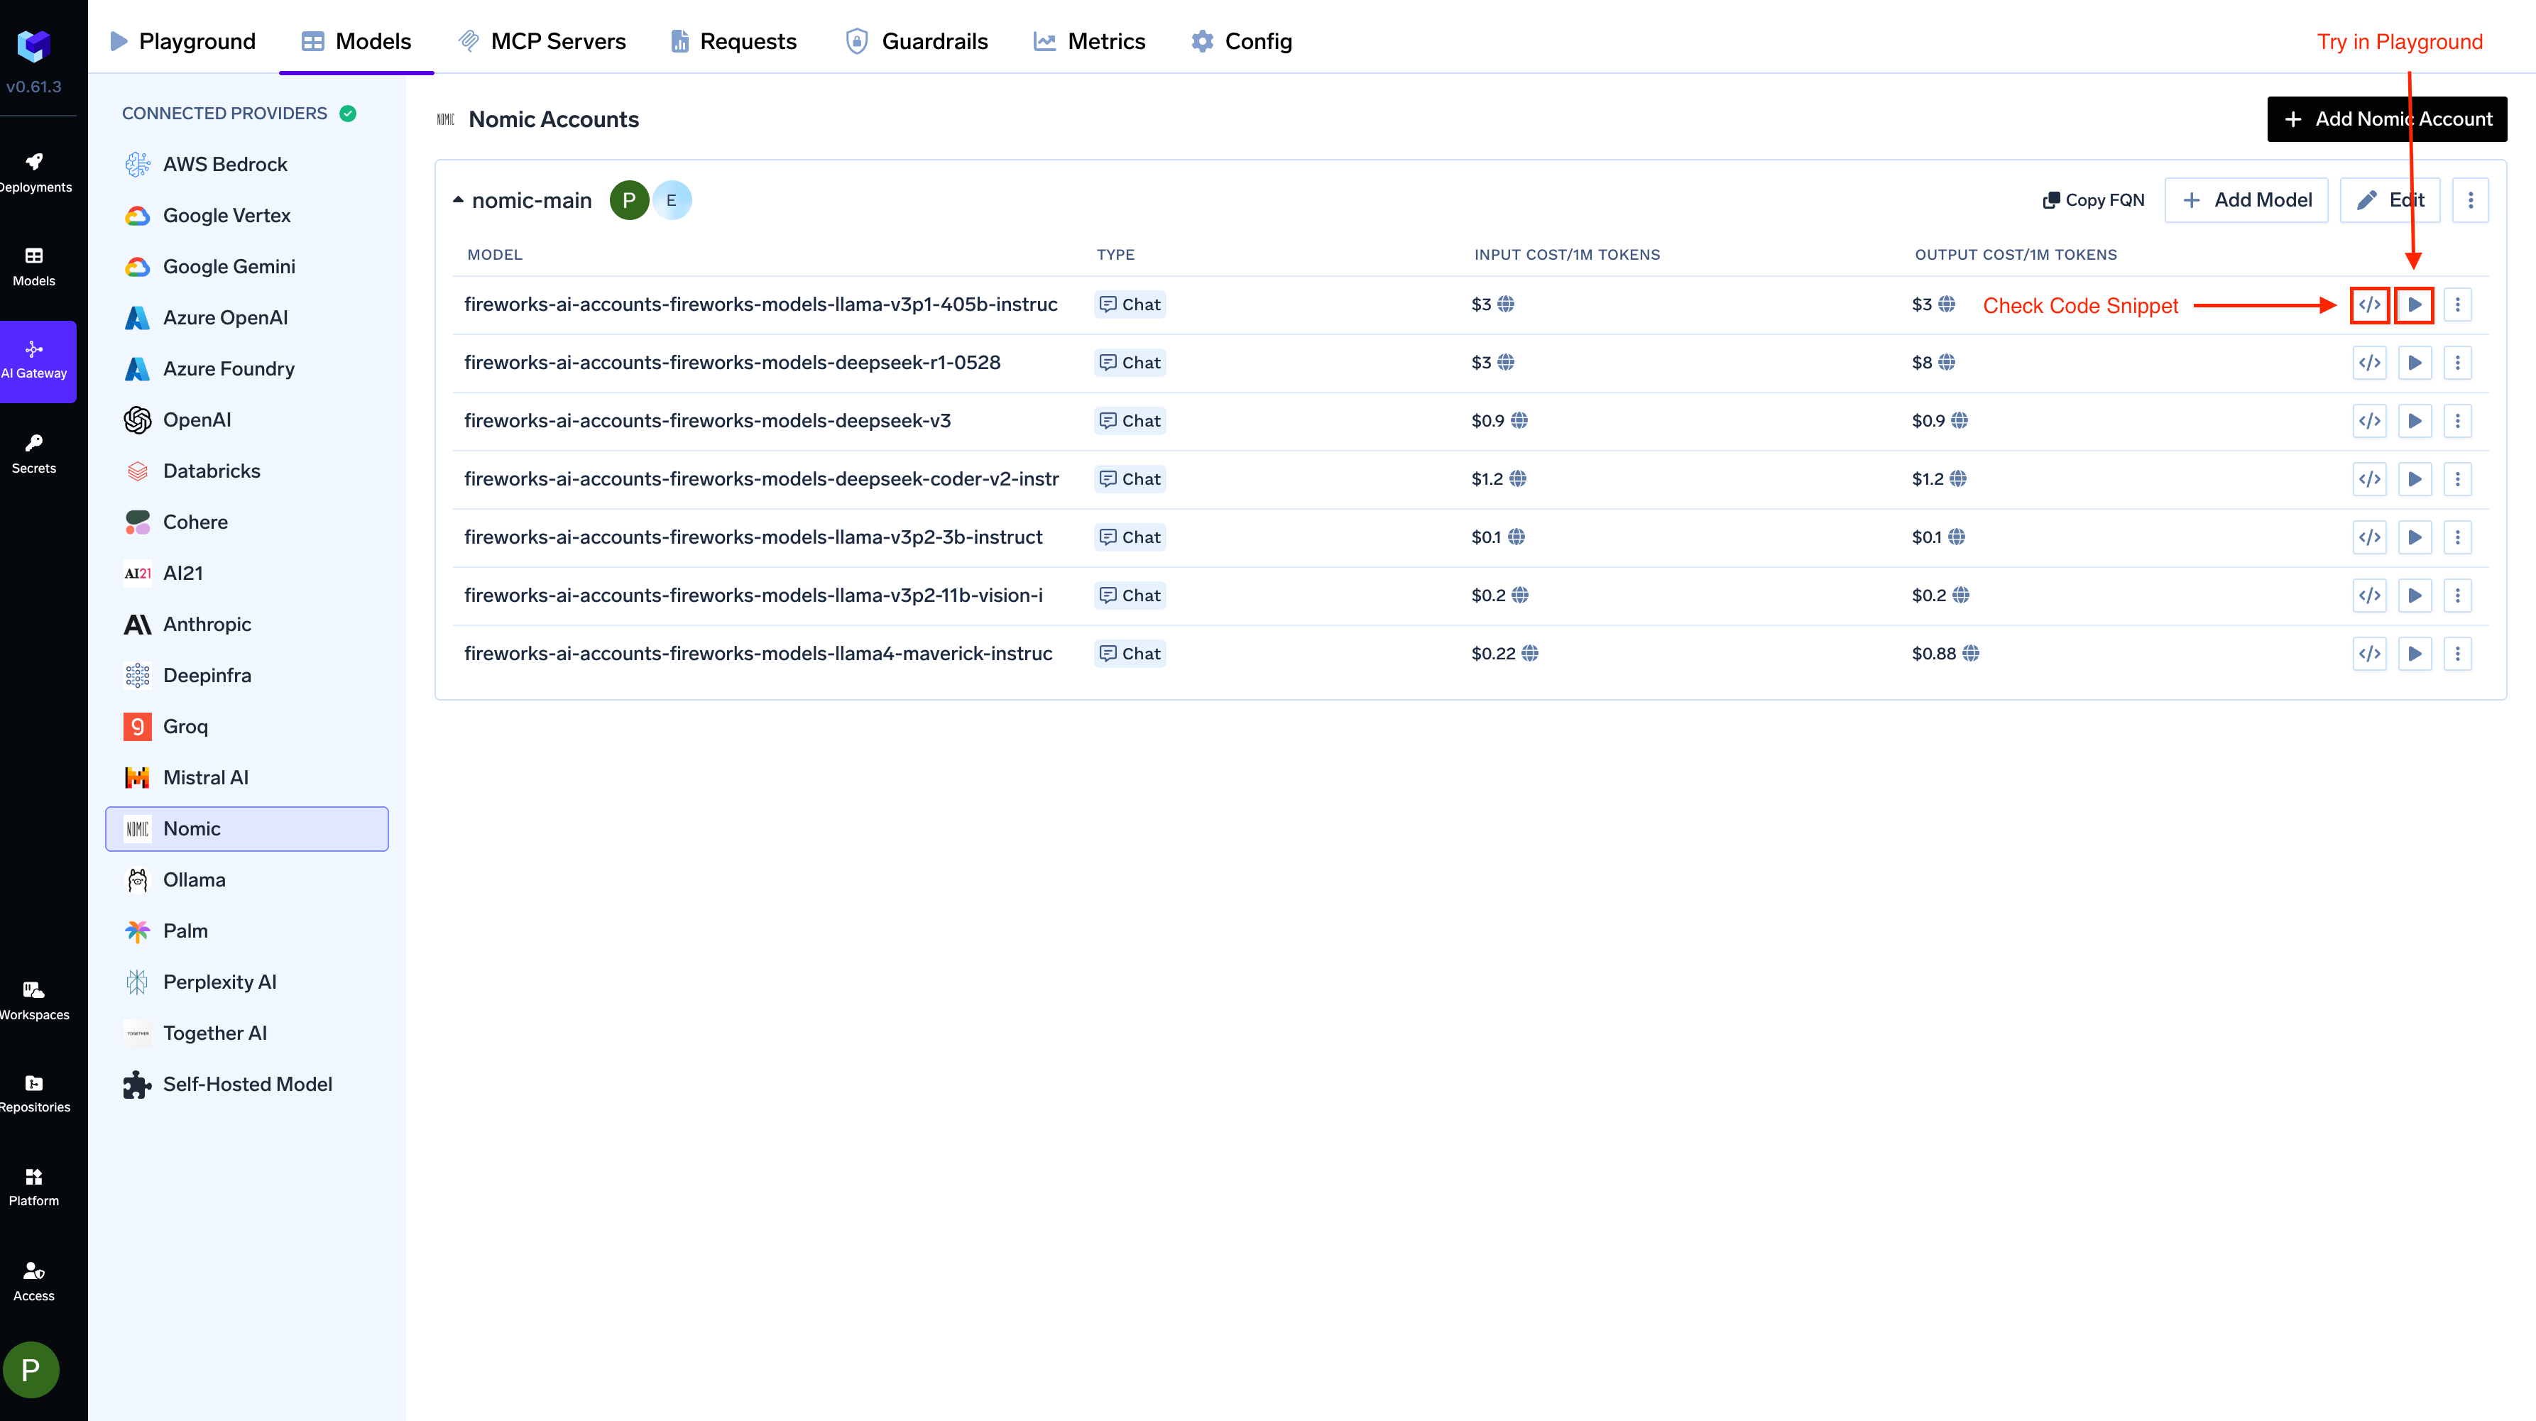Try deepseek-coder-v2 in Playground
Viewport: 2536px width, 1421px height.
point(2414,479)
